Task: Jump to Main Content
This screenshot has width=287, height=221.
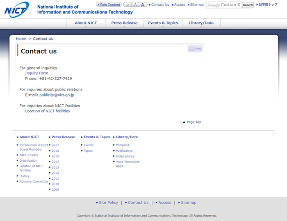Action: [109, 5]
